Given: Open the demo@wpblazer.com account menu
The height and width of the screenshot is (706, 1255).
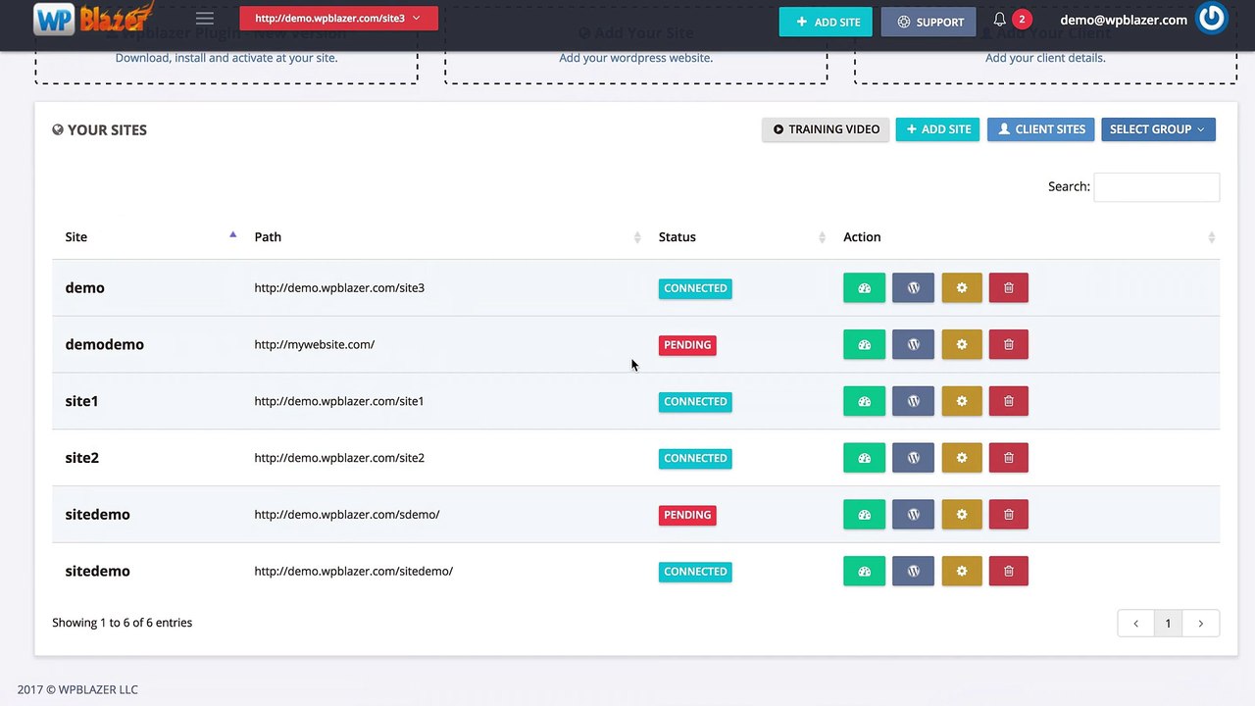Looking at the screenshot, I should coord(1124,20).
